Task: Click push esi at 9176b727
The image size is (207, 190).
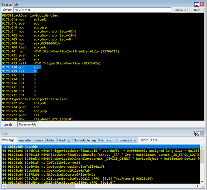Action: point(21,115)
